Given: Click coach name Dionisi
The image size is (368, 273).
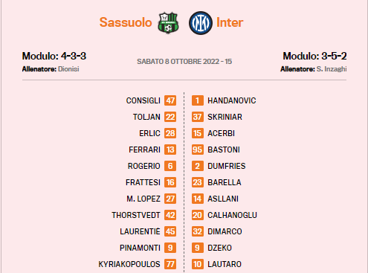Looking at the screenshot, I should [x=68, y=69].
